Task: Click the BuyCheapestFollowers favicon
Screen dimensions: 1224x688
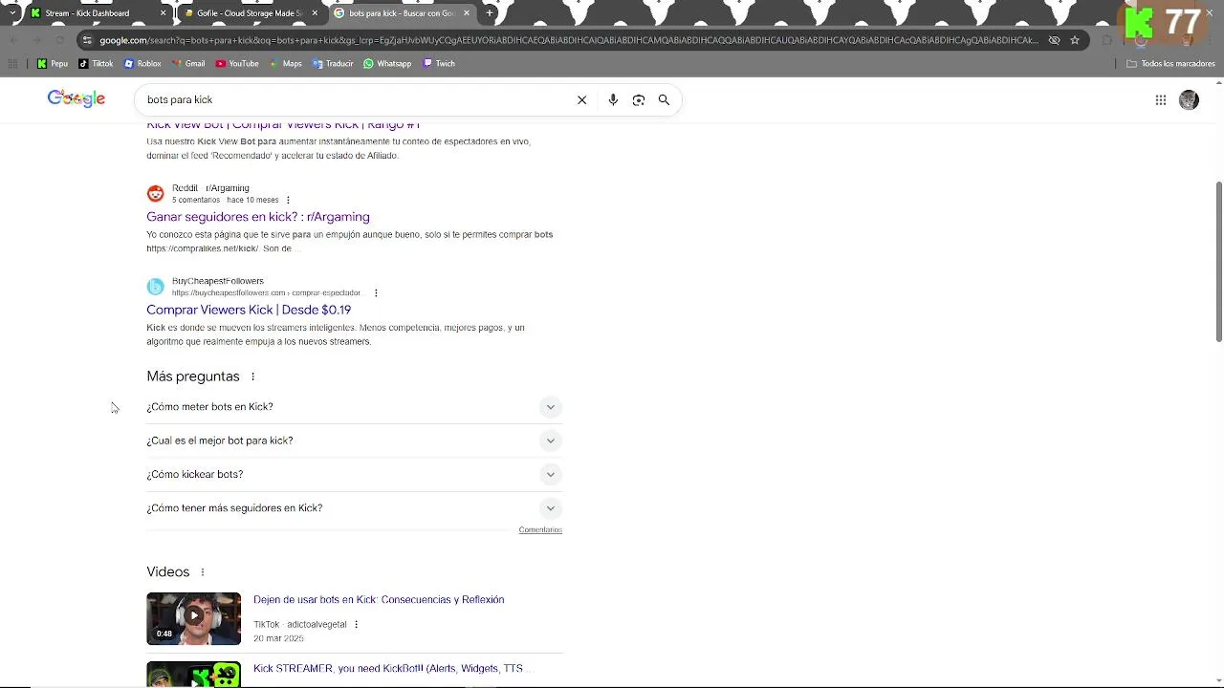Action: point(155,287)
